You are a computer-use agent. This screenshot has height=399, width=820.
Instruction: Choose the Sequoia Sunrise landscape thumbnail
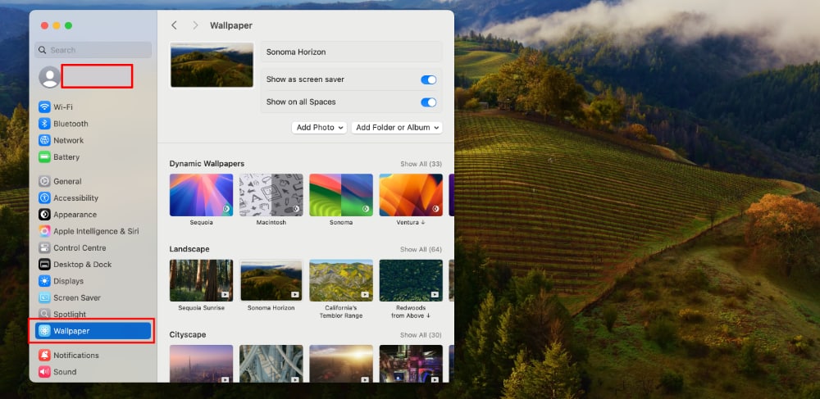[x=202, y=280]
